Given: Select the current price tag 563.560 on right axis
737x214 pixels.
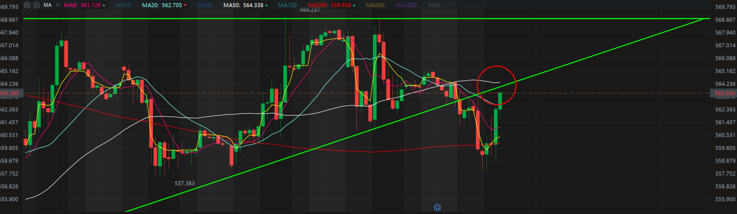Looking at the screenshot, I should pyautogui.click(x=724, y=93).
